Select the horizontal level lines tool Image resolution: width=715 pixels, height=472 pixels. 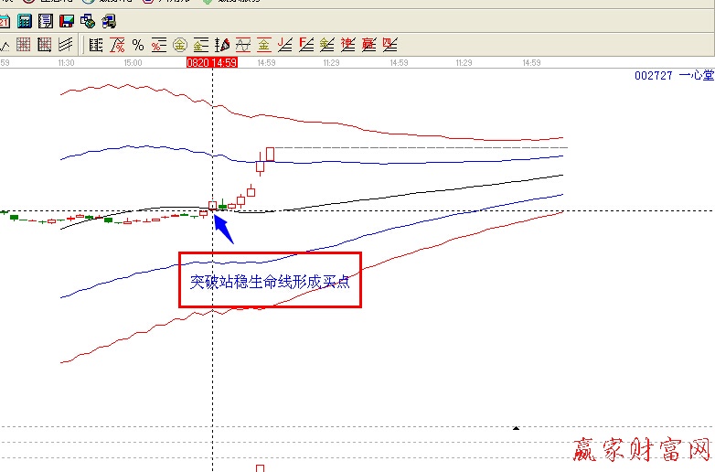[96, 45]
